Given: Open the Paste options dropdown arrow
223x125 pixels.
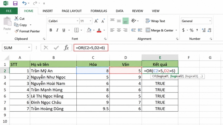Looking at the screenshot, I should click(x=7, y=33).
